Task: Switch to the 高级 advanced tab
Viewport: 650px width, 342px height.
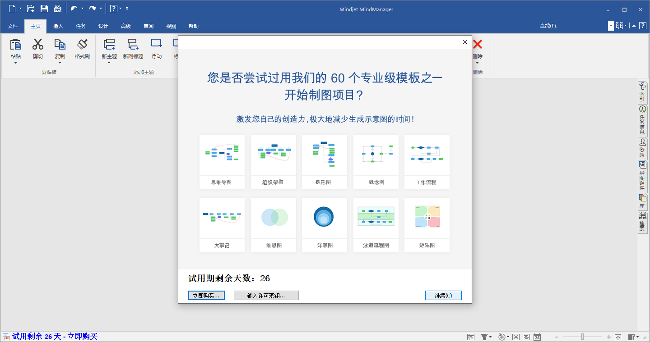Action: pos(126,26)
